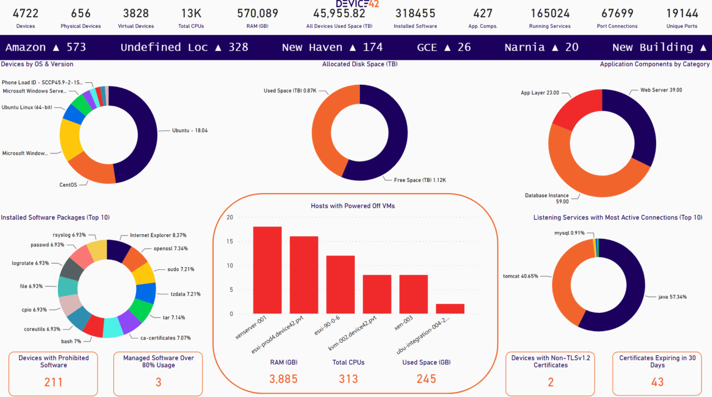Click Certificates Expiring in 30 Days card
712x397 pixels.
tap(657, 374)
